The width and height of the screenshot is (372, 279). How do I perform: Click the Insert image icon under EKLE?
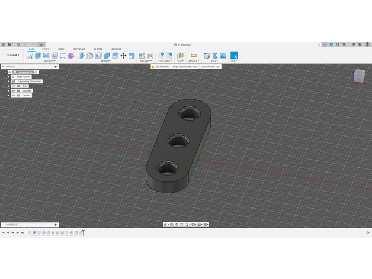[223, 56]
